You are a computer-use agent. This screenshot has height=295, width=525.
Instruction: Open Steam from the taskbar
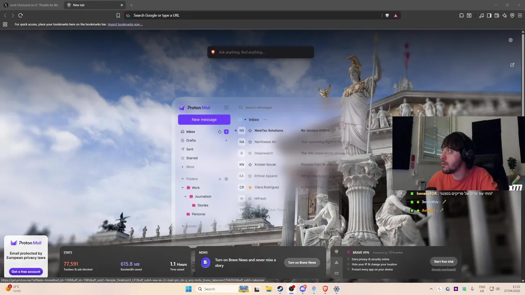tap(280, 289)
